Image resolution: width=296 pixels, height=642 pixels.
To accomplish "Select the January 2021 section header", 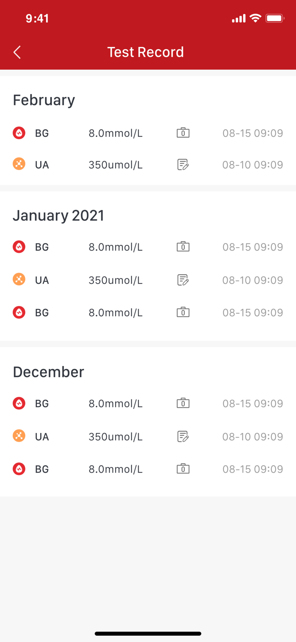I will point(58,215).
